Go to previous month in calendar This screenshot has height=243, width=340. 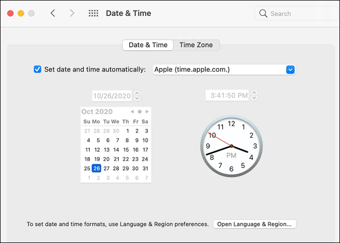click(132, 111)
